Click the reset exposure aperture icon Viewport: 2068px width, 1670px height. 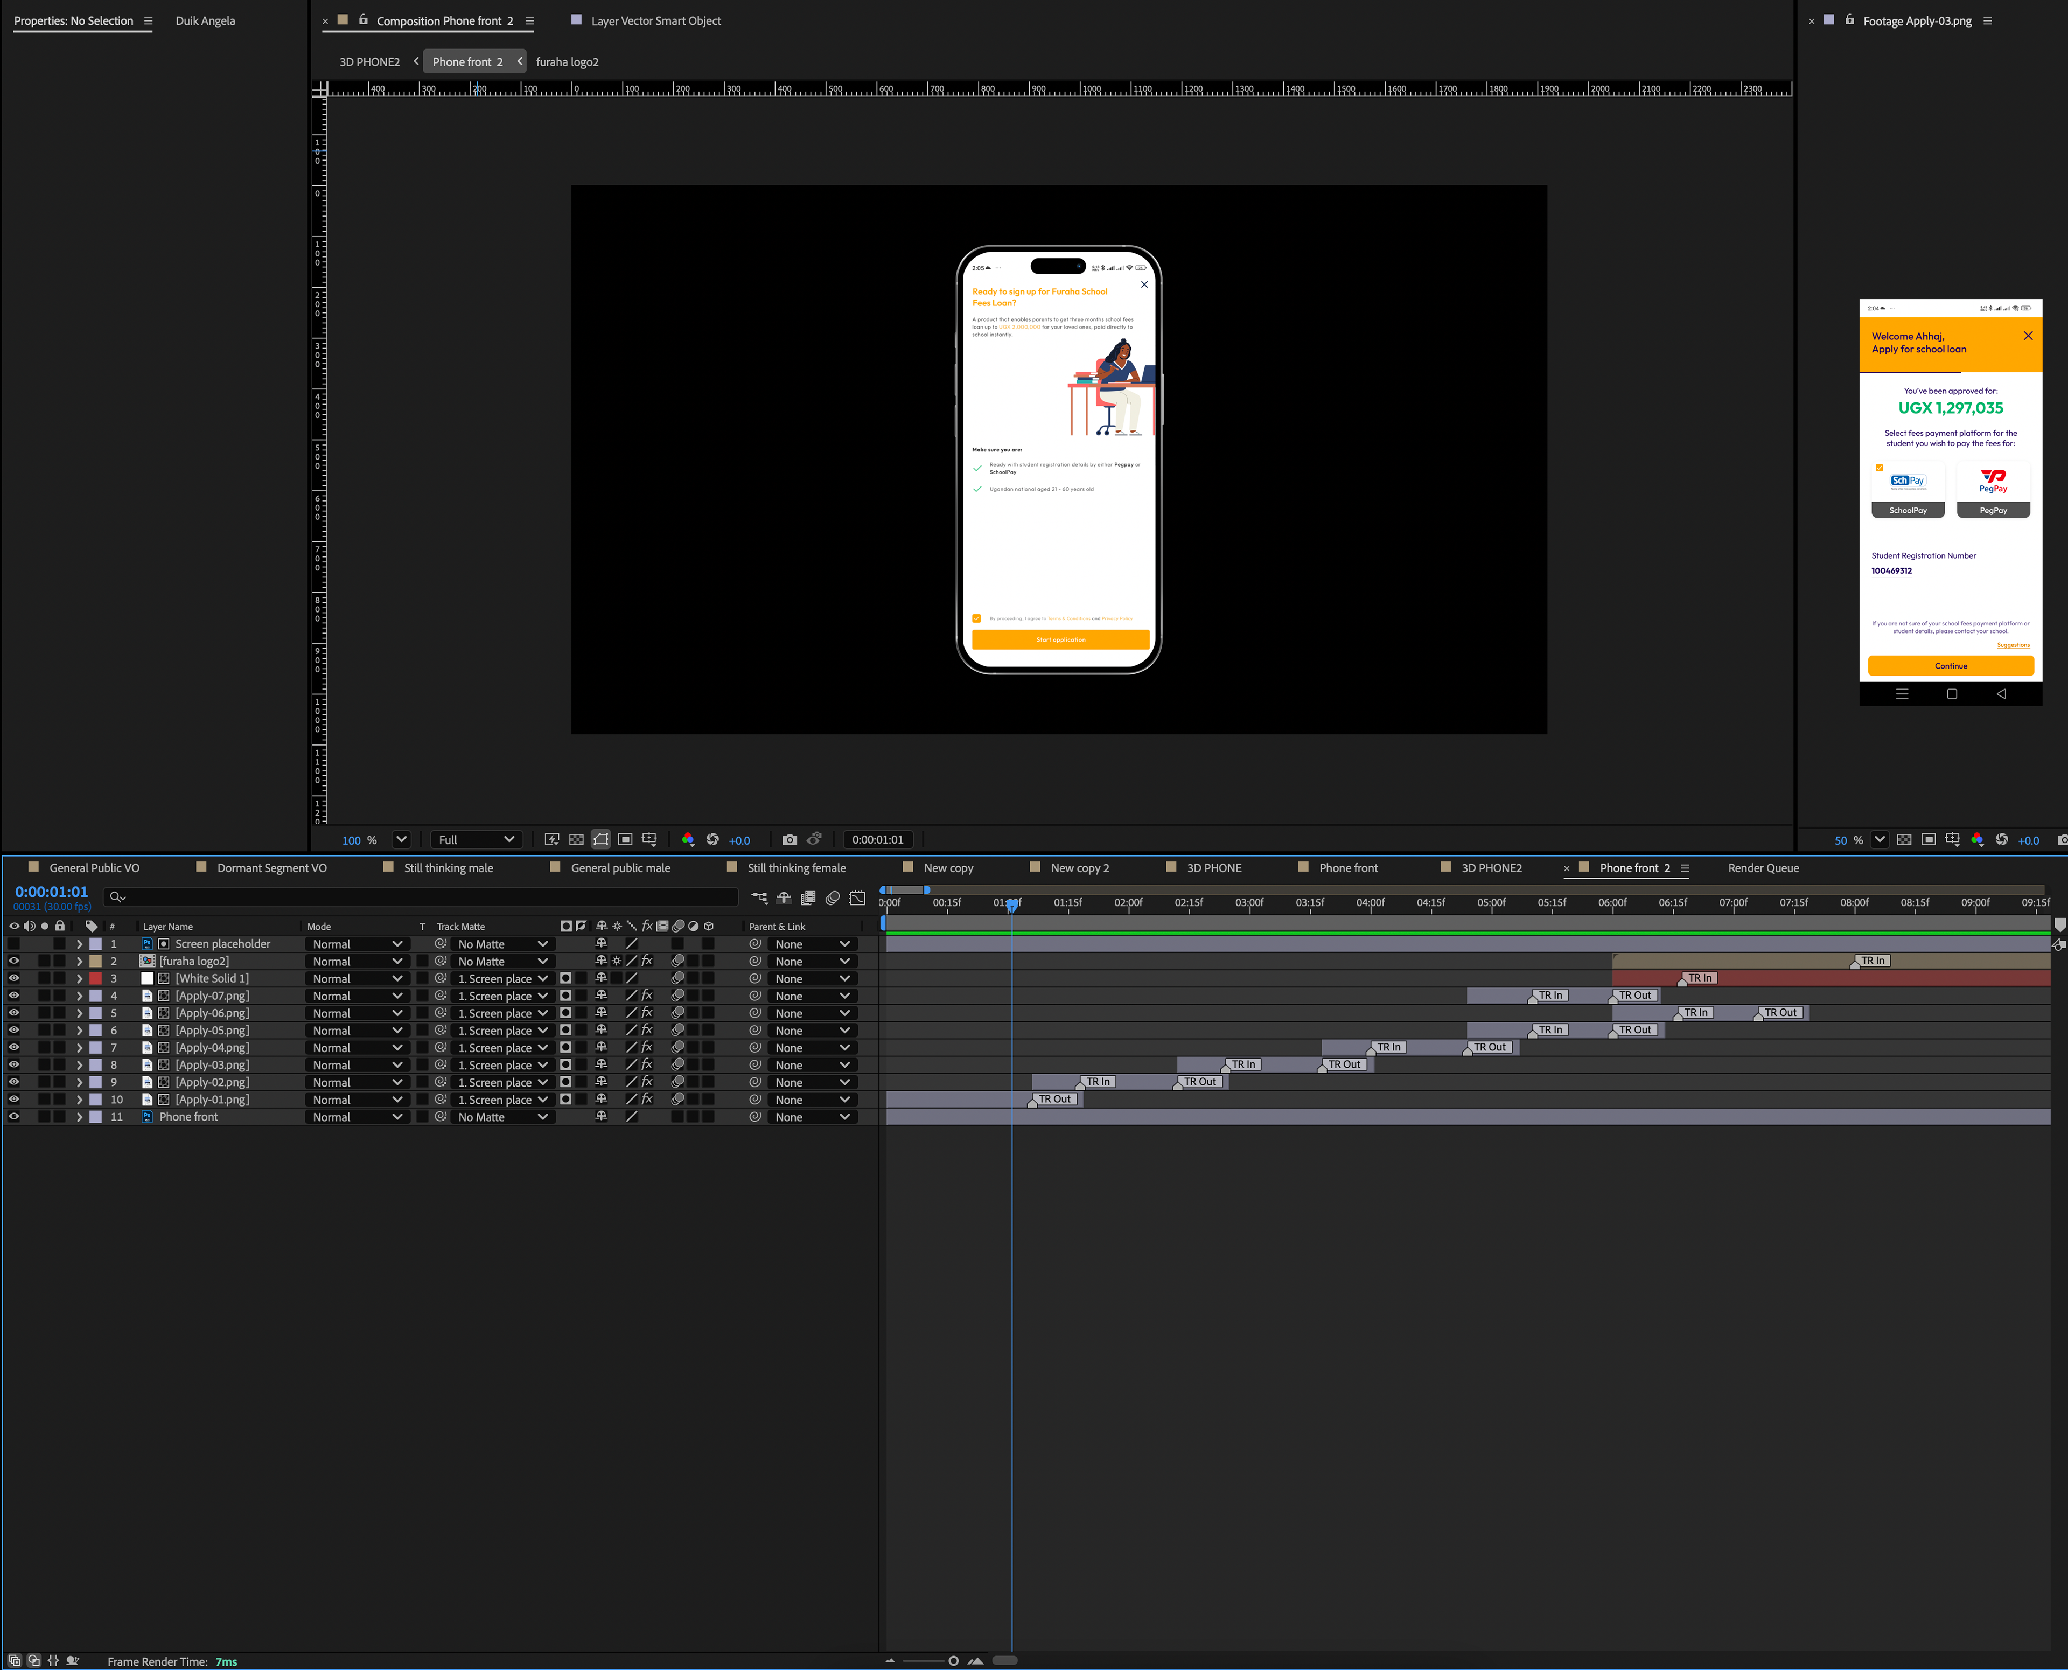coord(712,840)
